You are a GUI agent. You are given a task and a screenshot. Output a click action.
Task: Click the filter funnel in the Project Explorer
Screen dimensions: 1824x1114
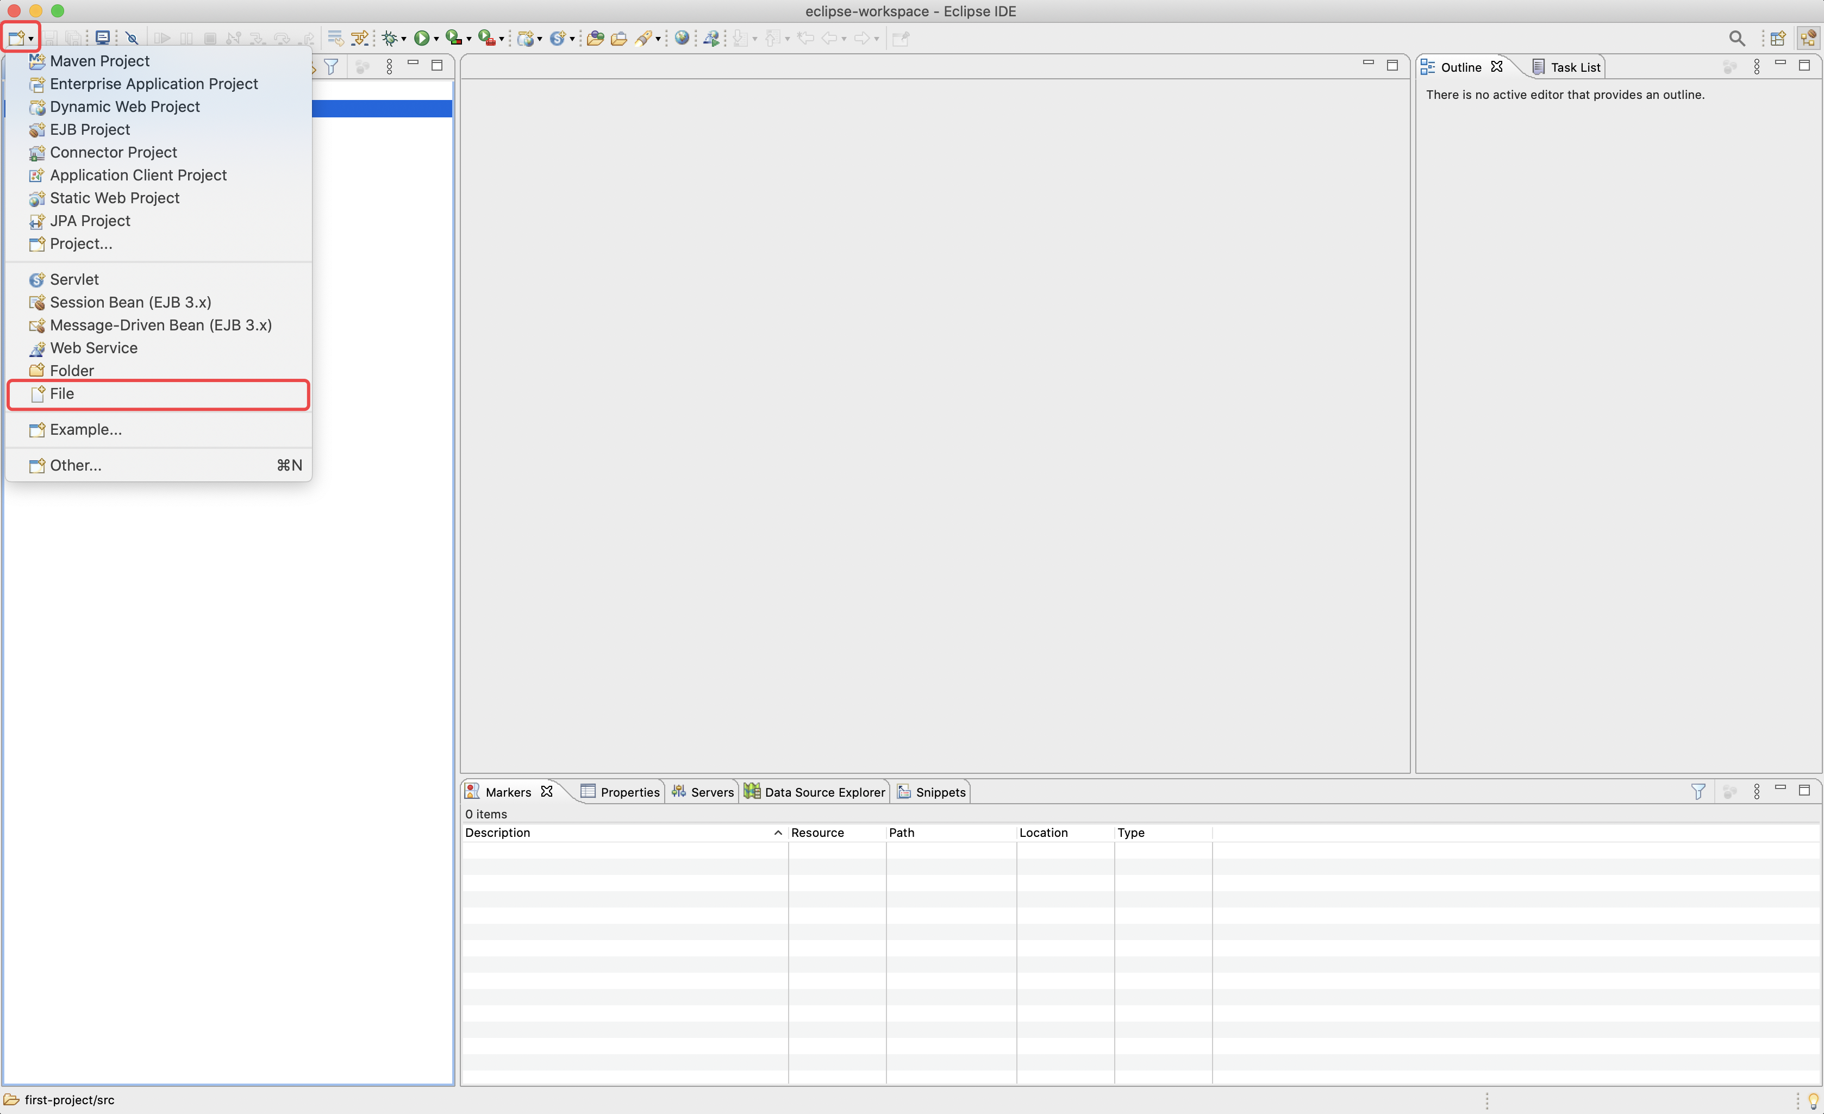pyautogui.click(x=331, y=67)
